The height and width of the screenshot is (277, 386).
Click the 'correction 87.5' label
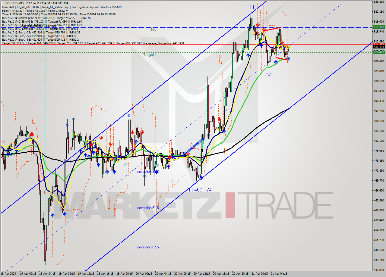pyautogui.click(x=148, y=247)
